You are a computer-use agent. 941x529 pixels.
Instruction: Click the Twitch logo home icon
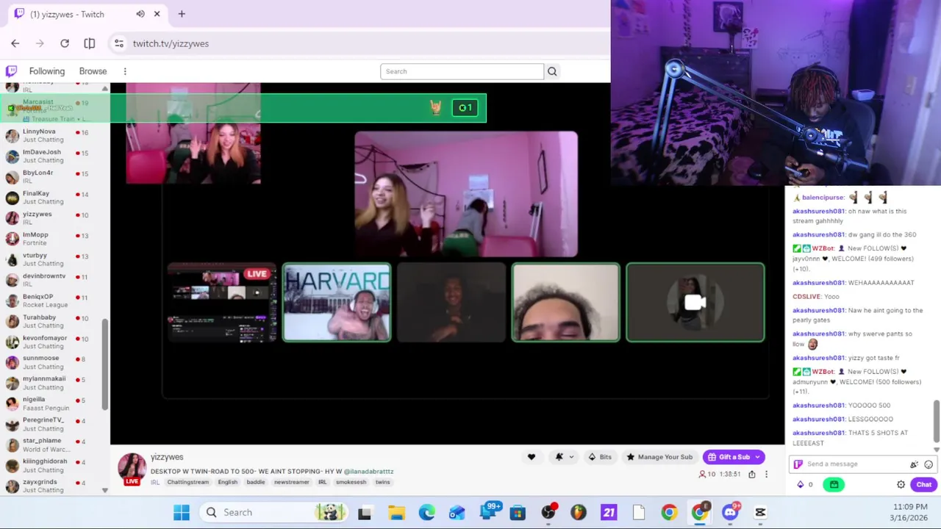click(11, 71)
